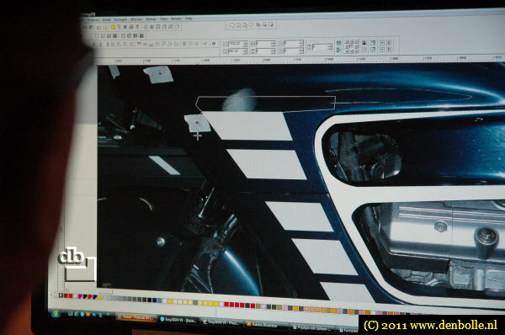Viewport: 505px width, 335px height.
Task: Click the yellow circle toolbar icon
Action: point(113,27)
